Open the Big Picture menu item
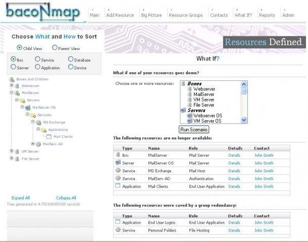Screen dimensions: 308x242 click(151, 15)
